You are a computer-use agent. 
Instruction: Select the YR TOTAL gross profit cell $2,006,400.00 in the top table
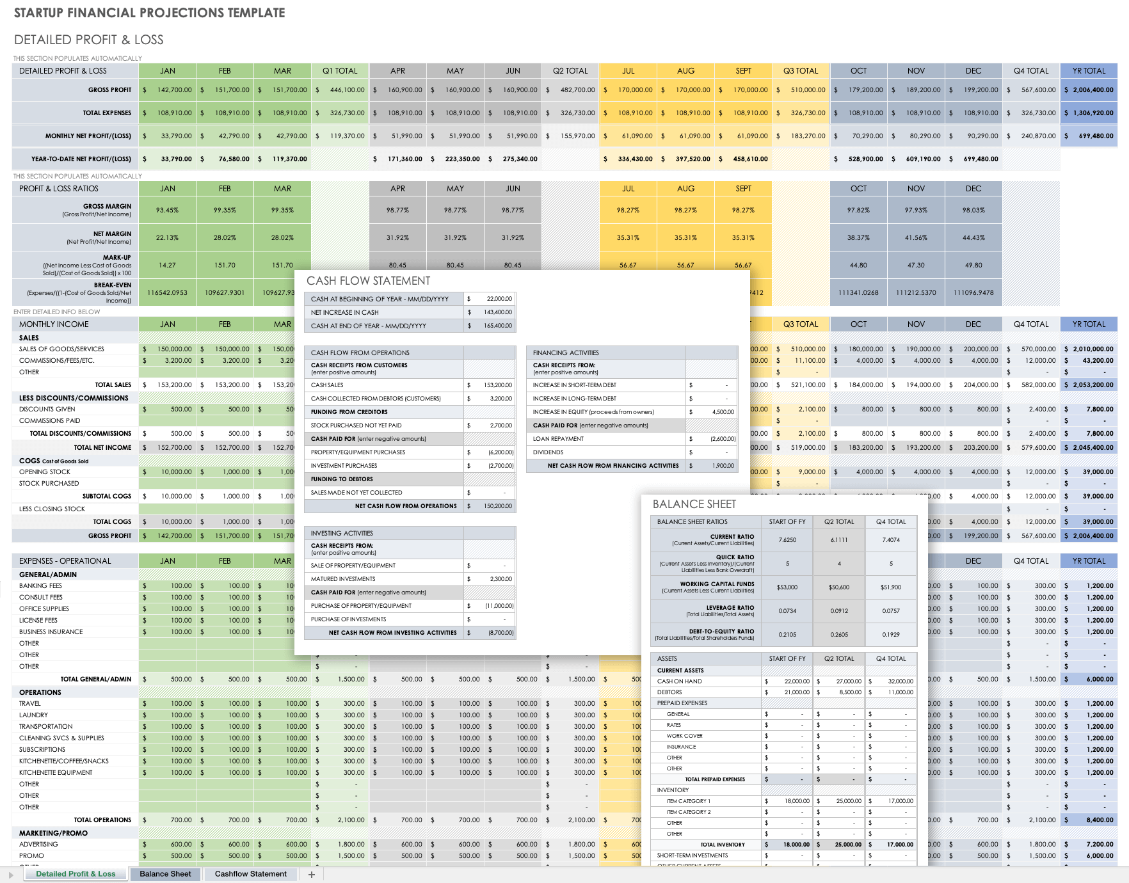(1089, 90)
